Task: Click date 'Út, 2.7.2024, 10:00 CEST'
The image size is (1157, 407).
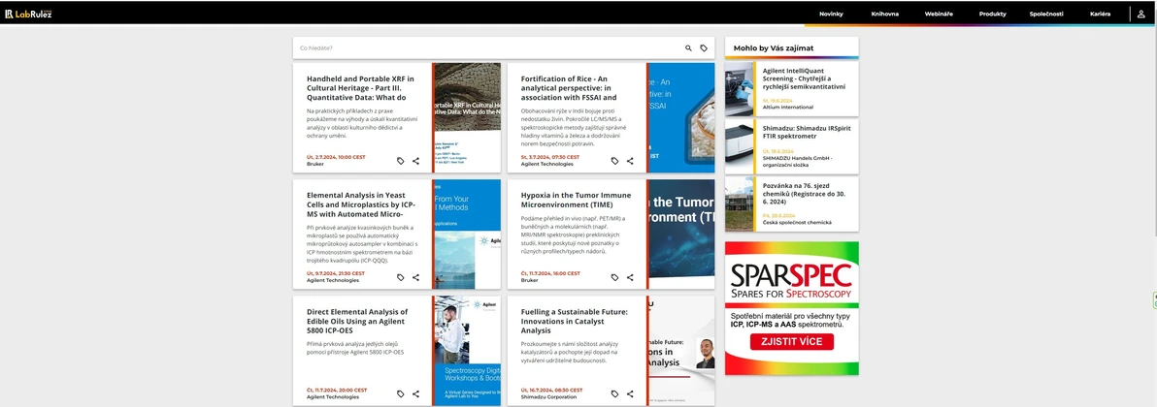Action: (336, 157)
